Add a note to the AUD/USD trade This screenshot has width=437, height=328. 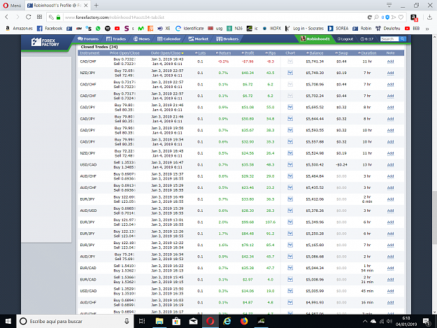(390, 211)
